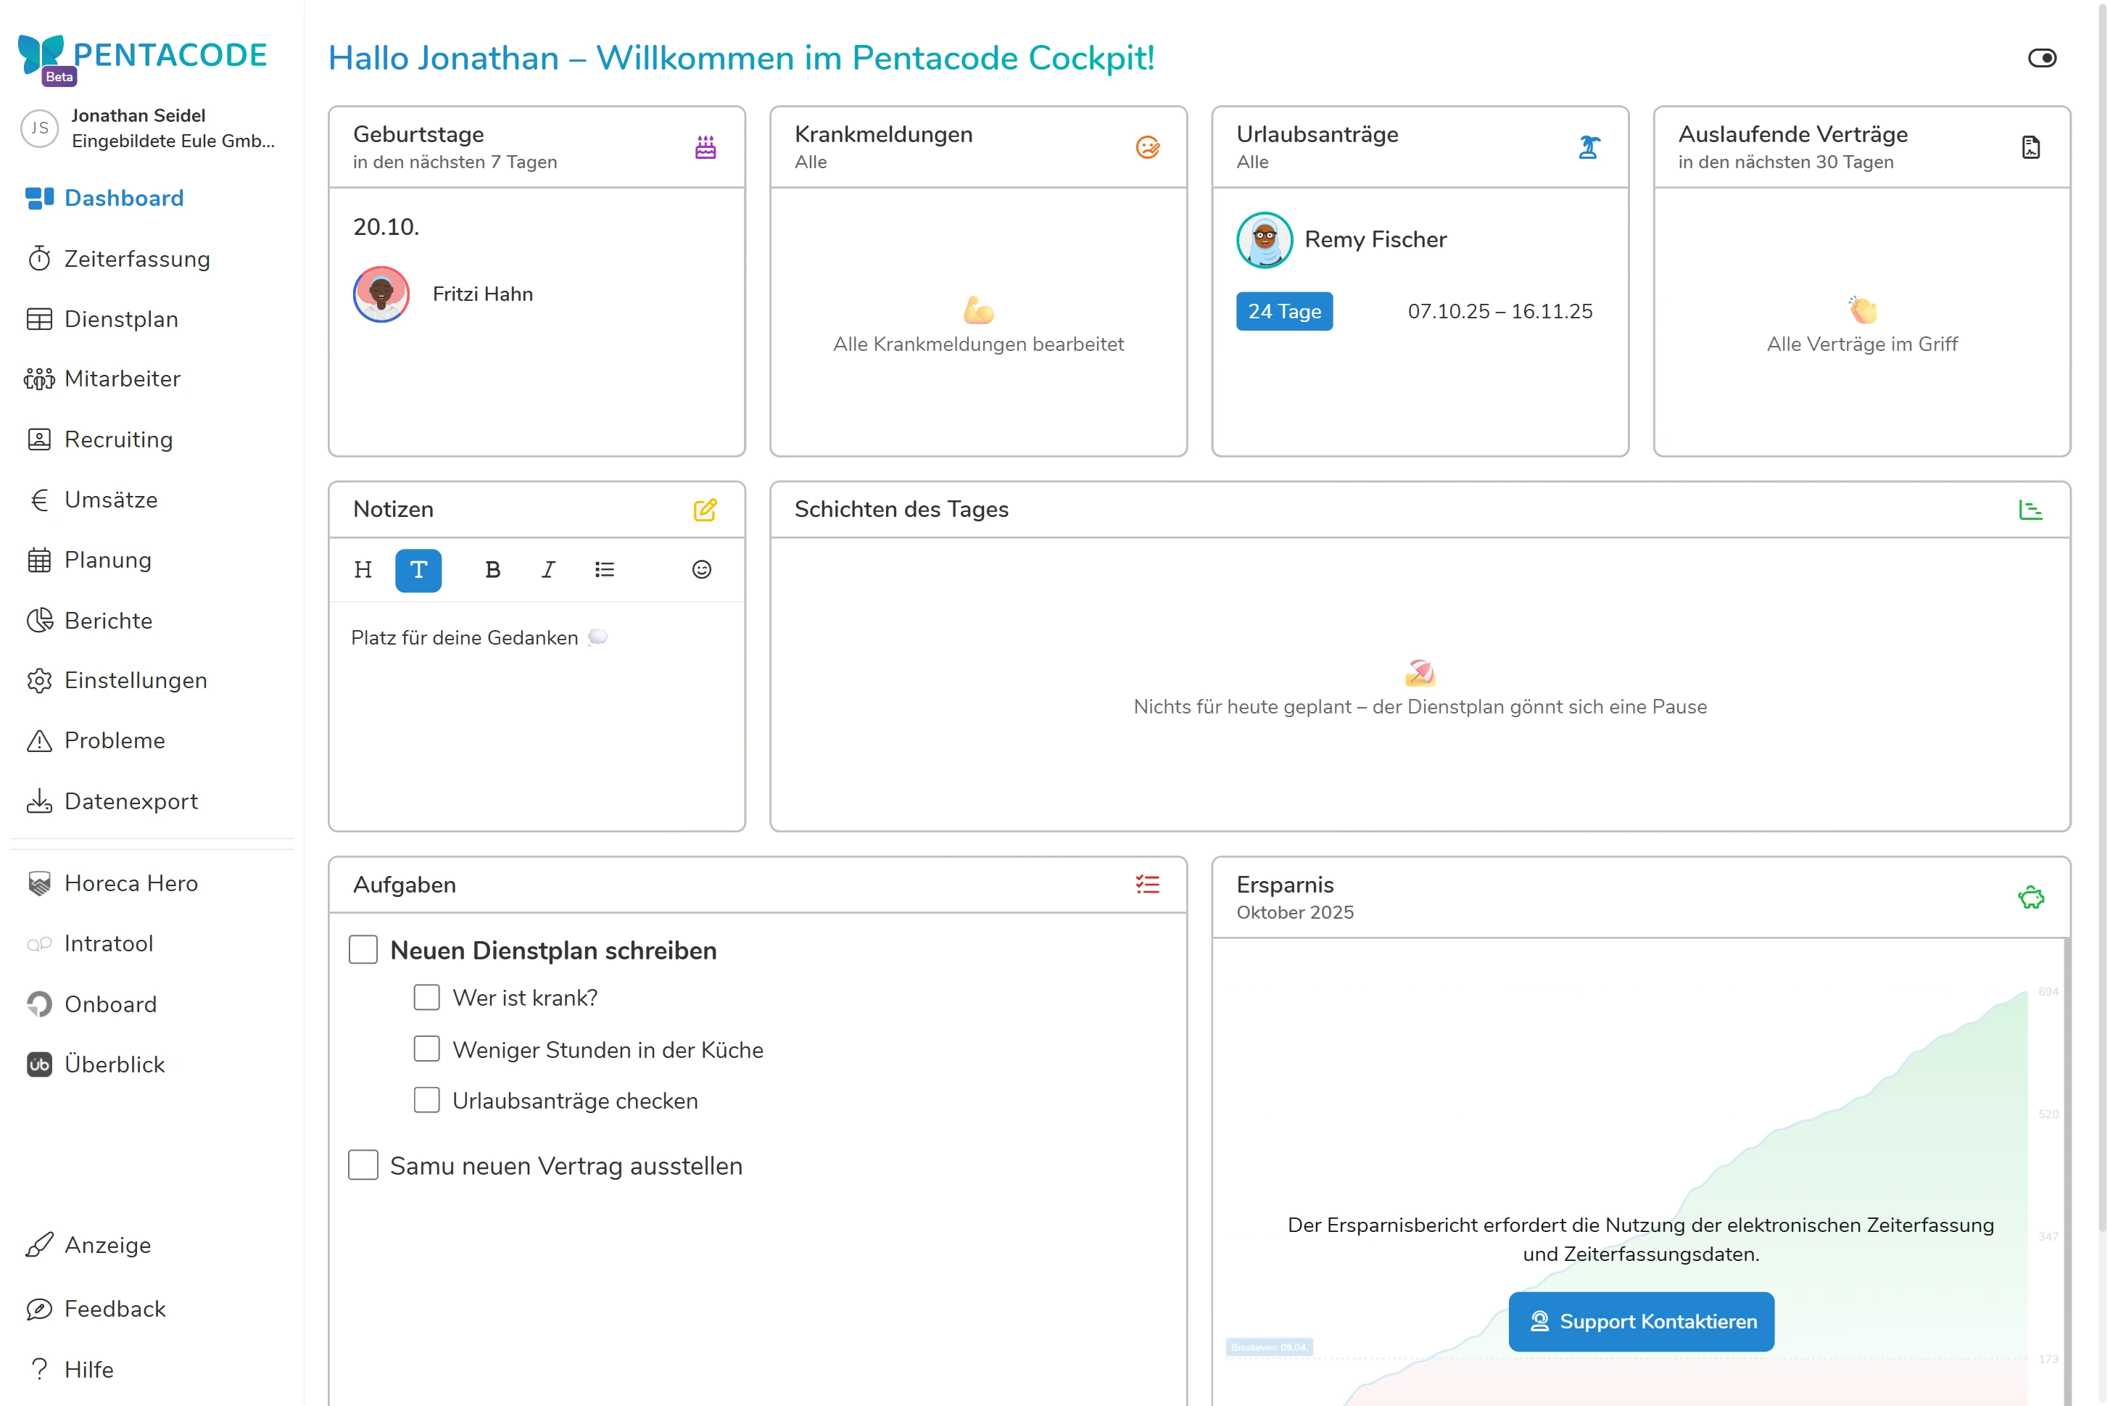Open the Urlaubsanträge palm tree icon
The height and width of the screenshot is (1406, 2110).
pos(1589,146)
